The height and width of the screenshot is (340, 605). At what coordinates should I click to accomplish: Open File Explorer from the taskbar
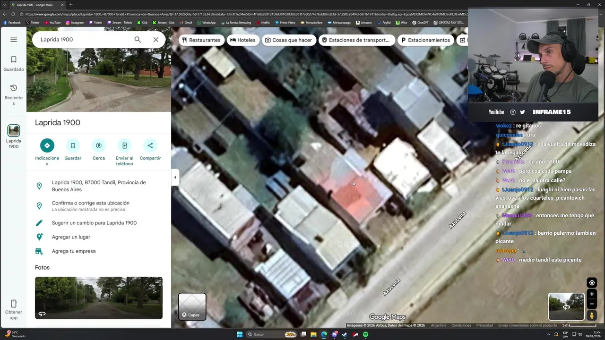(x=313, y=334)
